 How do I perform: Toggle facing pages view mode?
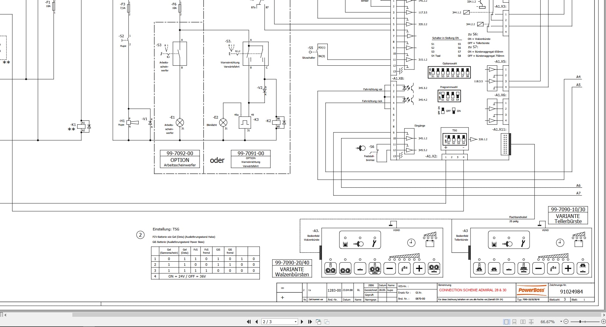point(523,322)
